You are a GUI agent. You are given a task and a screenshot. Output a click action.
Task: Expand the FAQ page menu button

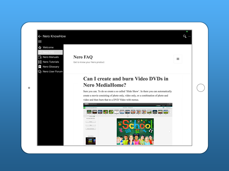pos(178,59)
